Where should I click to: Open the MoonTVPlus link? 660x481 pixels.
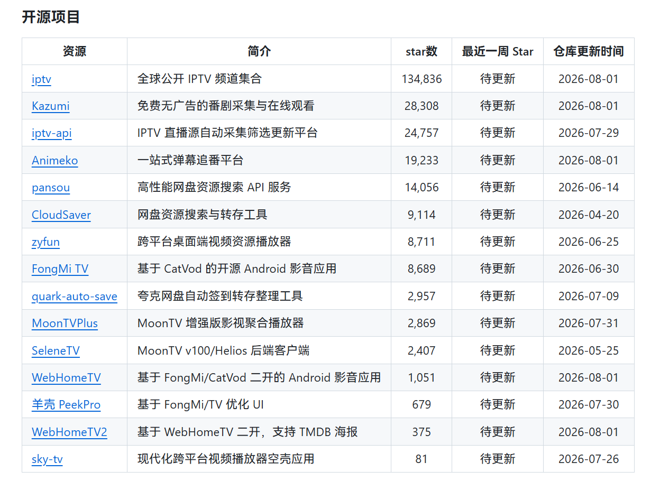65,323
